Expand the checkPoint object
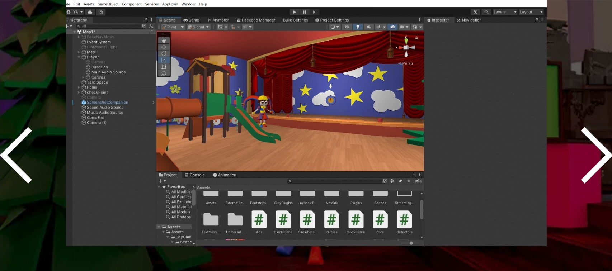612x271 pixels. (x=79, y=92)
